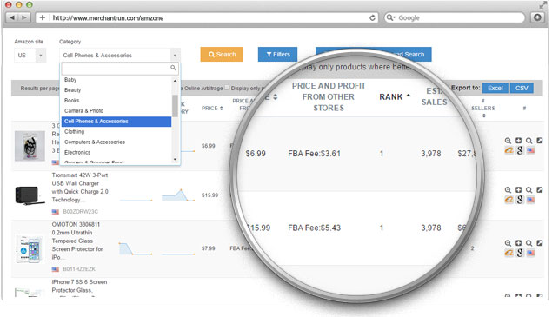
Task: Click plus-square add icon in Tronsmart row
Action: point(519,189)
